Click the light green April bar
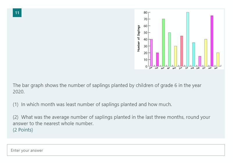This screenshot has height=163, width=233. 169,49
